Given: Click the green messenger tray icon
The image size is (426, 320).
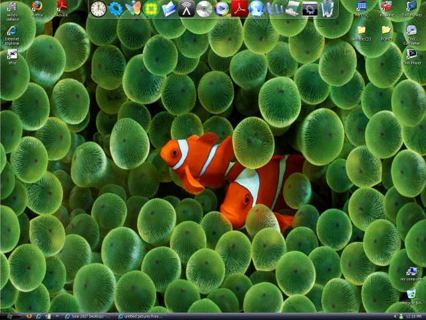Looking at the screenshot, I should tap(401, 317).
